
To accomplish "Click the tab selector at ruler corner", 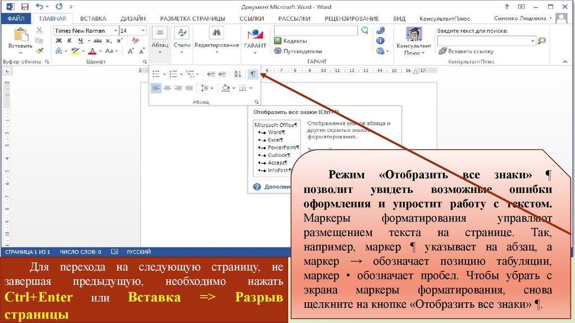I will (x=7, y=71).
